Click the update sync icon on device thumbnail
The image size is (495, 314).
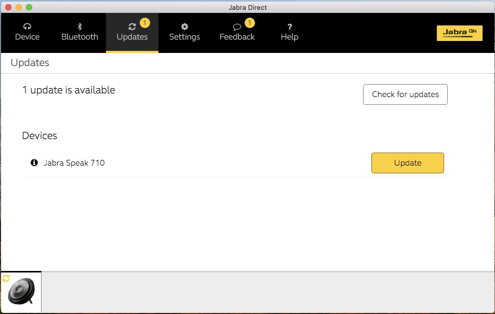pyautogui.click(x=6, y=278)
